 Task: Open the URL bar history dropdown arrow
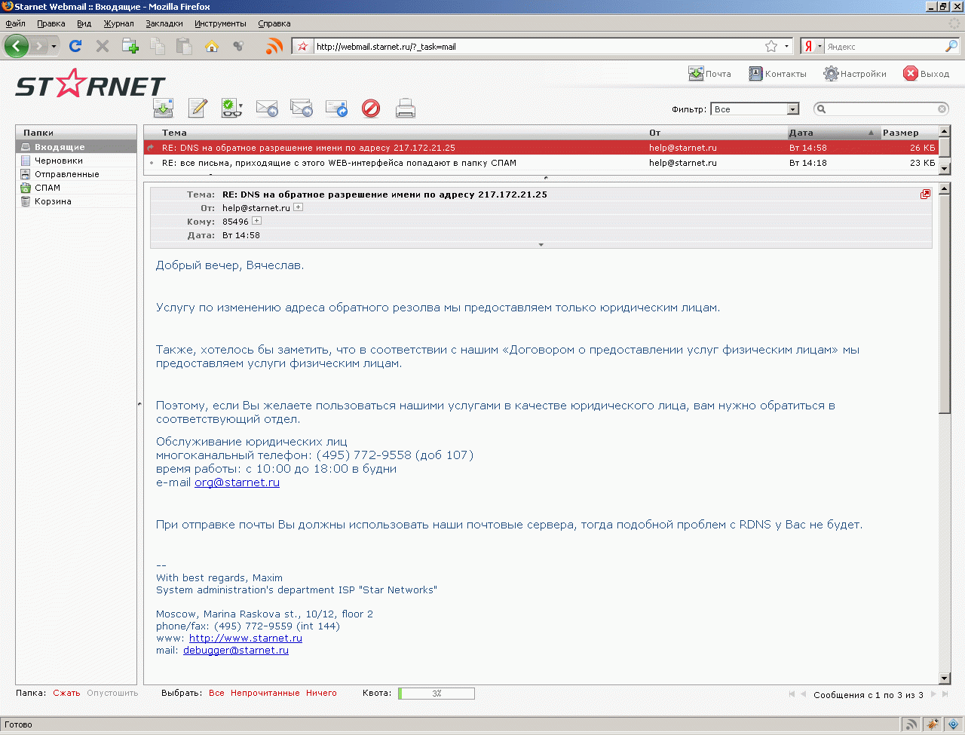pyautogui.click(x=786, y=46)
